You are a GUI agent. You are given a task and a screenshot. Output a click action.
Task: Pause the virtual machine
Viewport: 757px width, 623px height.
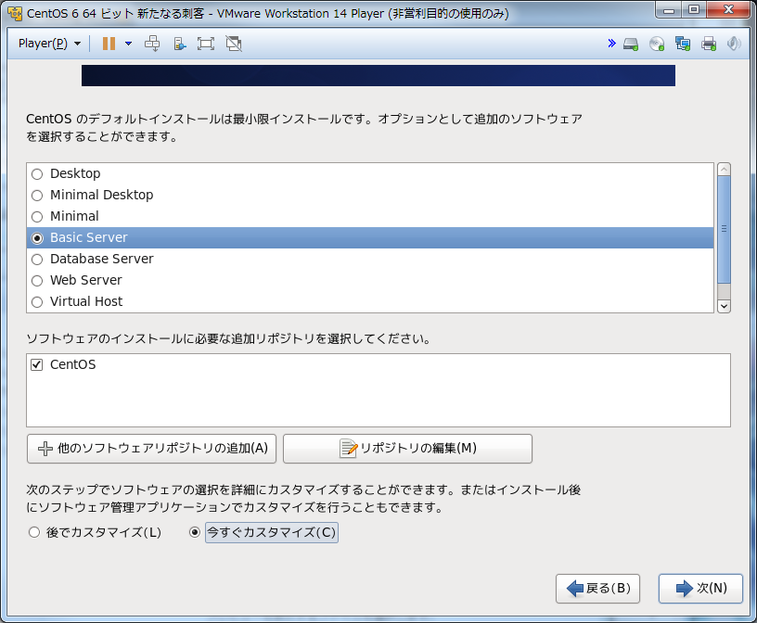[109, 44]
